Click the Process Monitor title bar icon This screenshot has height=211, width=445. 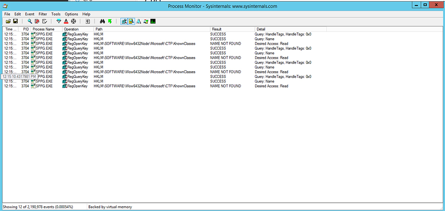(5, 6)
